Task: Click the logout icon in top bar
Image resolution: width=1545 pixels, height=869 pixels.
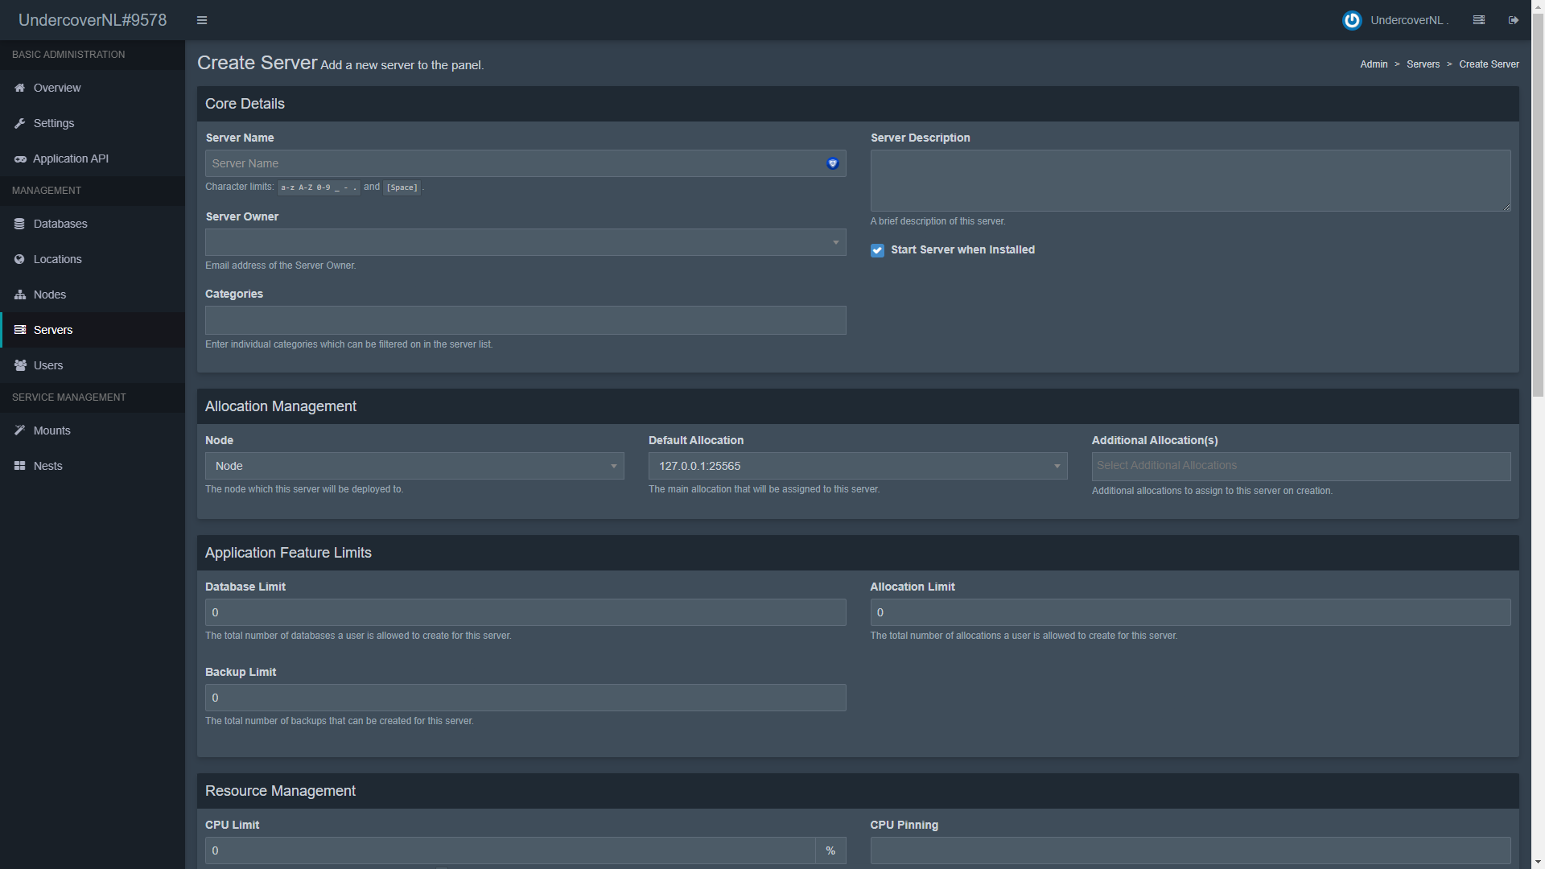Action: pyautogui.click(x=1513, y=20)
